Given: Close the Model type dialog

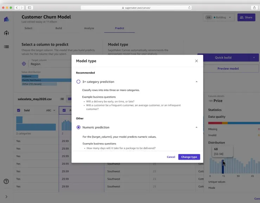Looking at the screenshot, I should pos(196,61).
